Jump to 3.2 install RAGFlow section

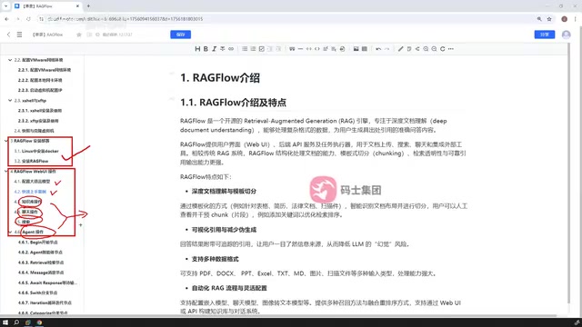[31, 161]
